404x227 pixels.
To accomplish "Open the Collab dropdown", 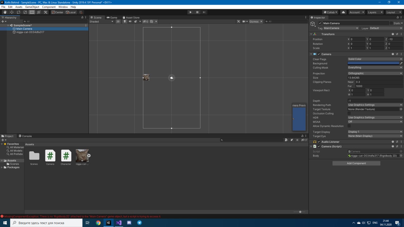I will (330, 12).
